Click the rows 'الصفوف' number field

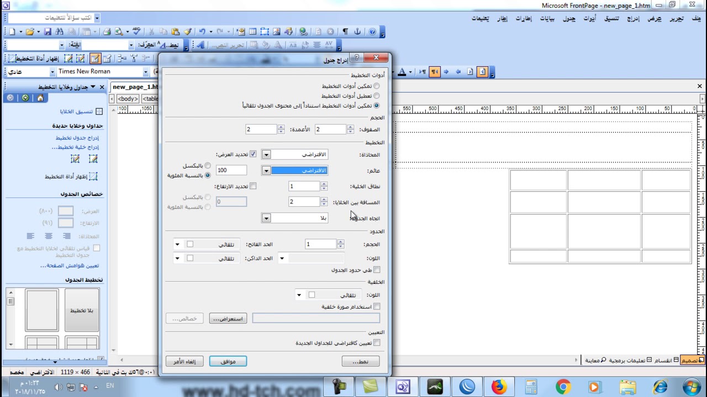(331, 130)
